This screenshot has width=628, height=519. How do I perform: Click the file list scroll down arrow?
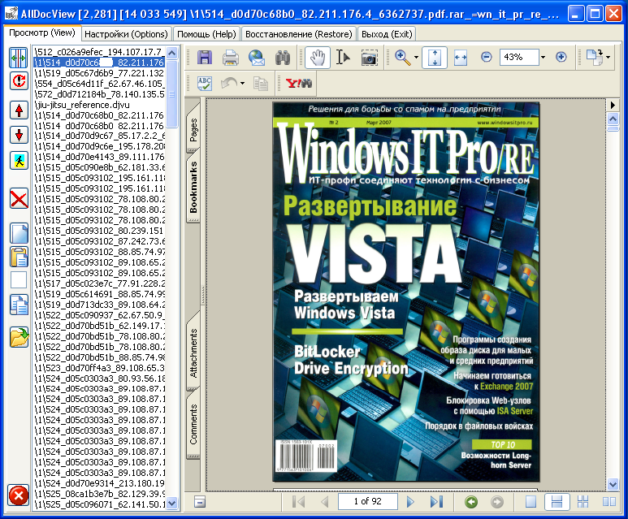click(x=171, y=503)
